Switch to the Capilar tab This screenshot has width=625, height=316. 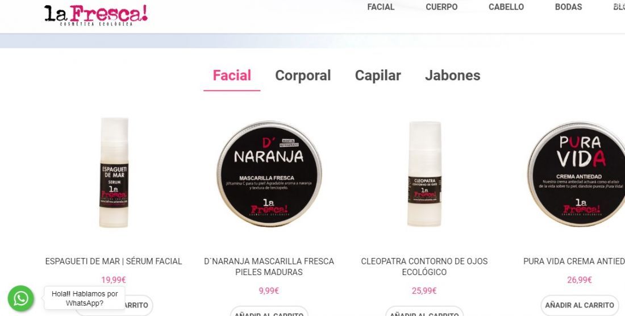point(378,76)
